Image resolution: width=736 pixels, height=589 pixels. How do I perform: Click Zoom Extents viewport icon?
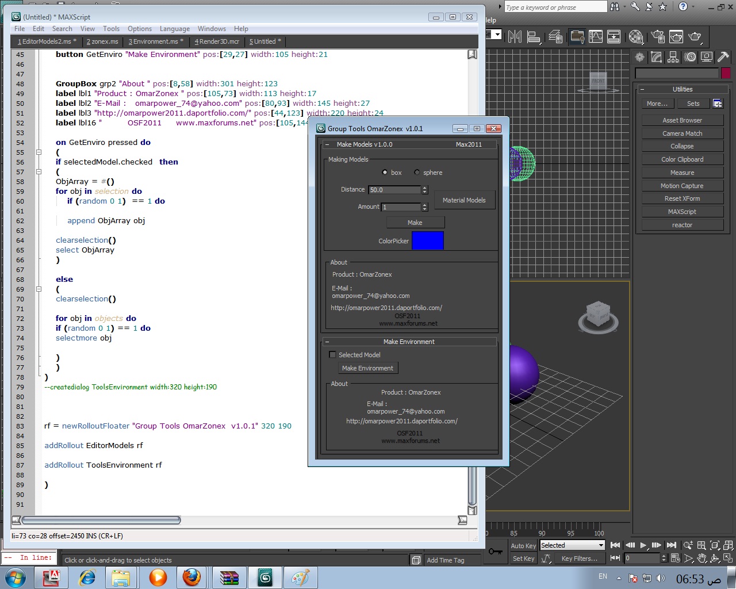coord(715,545)
